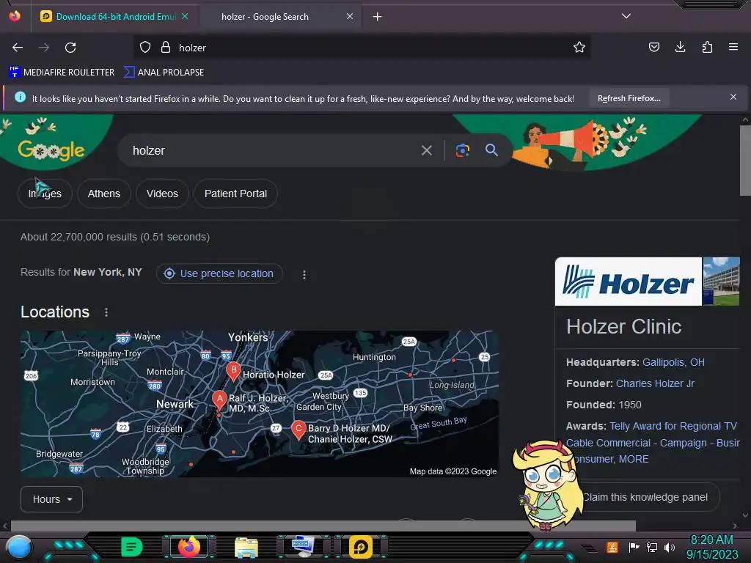Image resolution: width=751 pixels, height=563 pixels.
Task: Expand the Hours dropdown filter
Action: pyautogui.click(x=52, y=499)
